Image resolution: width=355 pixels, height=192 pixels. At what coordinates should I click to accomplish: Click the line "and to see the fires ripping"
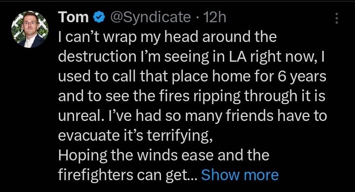(x=192, y=96)
